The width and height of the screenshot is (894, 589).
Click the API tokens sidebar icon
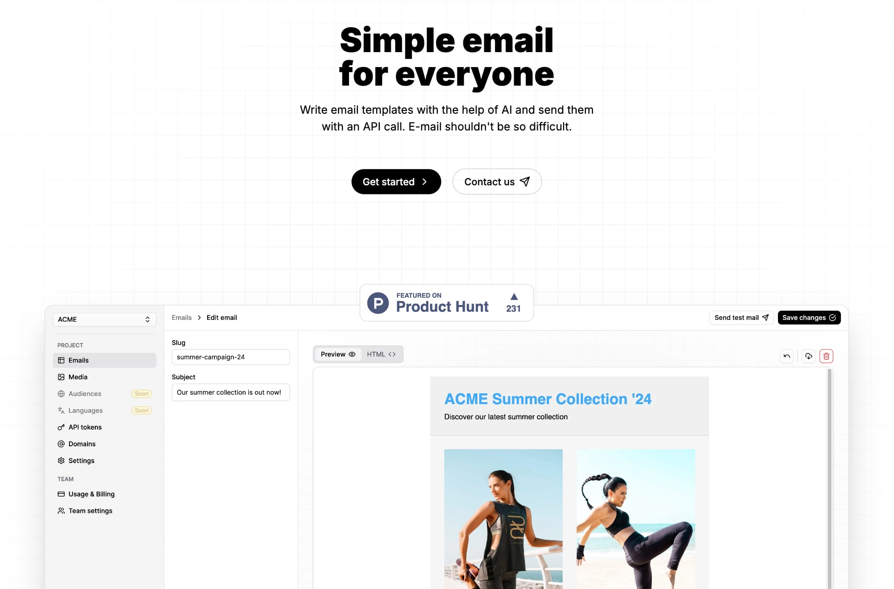click(x=60, y=427)
